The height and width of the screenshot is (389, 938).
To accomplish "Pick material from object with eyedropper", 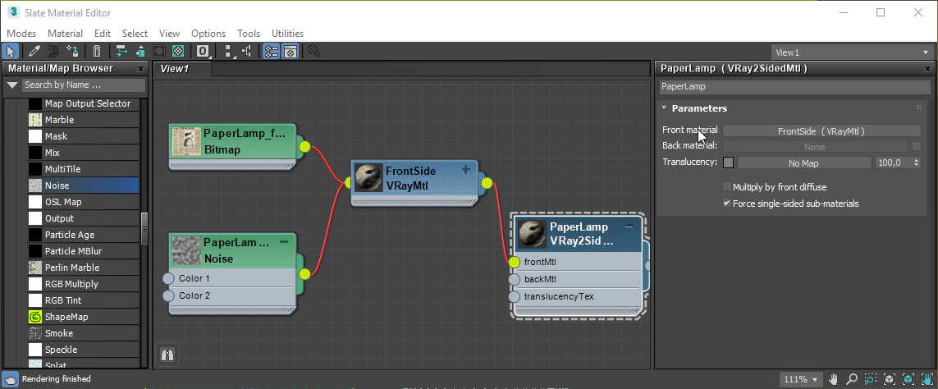I will tap(34, 51).
